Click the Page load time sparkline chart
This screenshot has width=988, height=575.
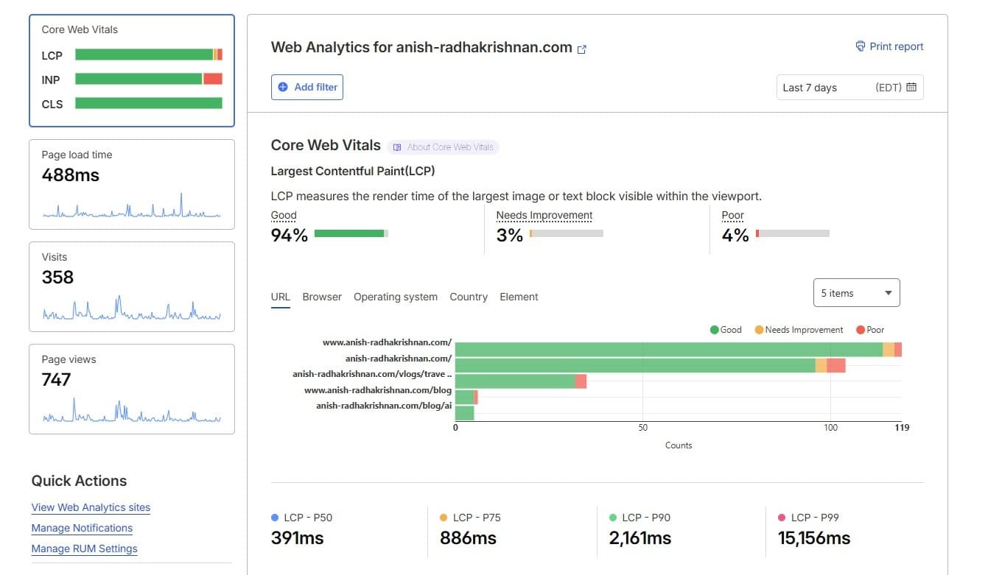(132, 206)
